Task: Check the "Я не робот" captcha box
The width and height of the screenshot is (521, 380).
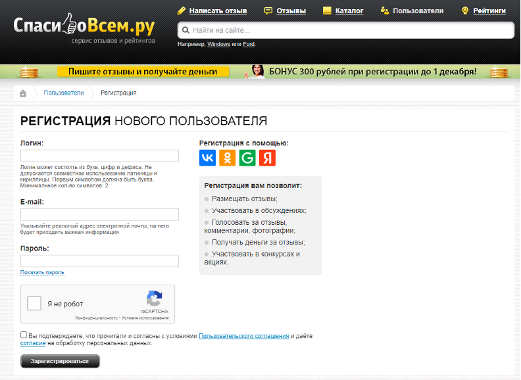Action: point(34,304)
